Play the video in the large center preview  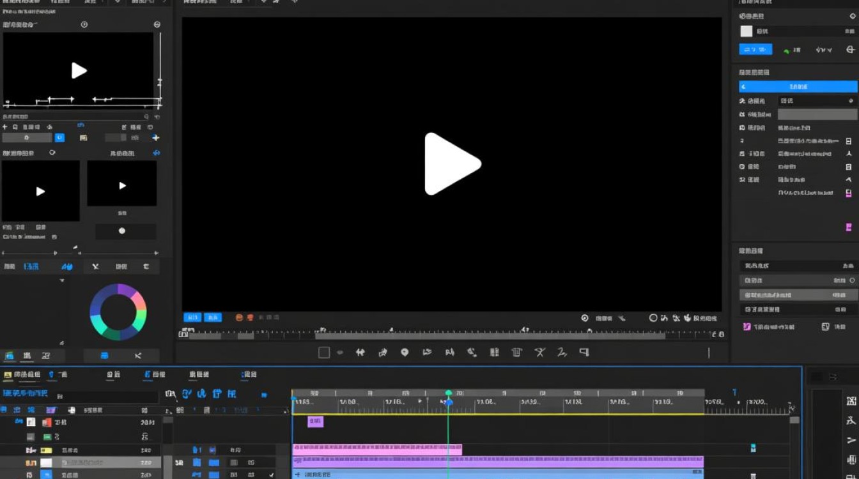pyautogui.click(x=453, y=163)
